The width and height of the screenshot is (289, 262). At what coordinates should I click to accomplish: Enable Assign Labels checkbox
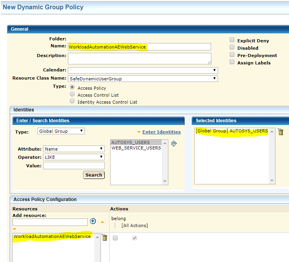coord(232,62)
